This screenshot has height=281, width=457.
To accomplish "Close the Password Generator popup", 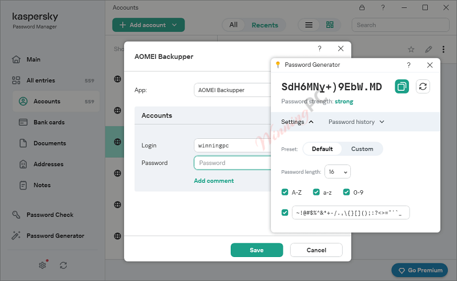I will 430,65.
